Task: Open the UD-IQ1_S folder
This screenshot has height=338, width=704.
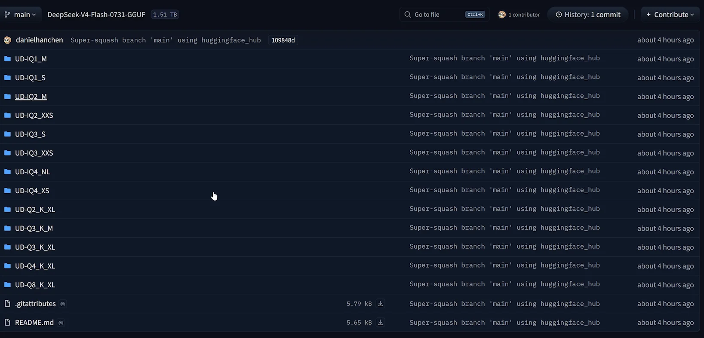Action: click(30, 78)
